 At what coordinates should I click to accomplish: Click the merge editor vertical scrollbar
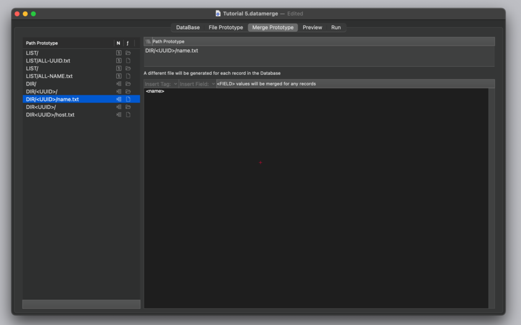[491, 198]
